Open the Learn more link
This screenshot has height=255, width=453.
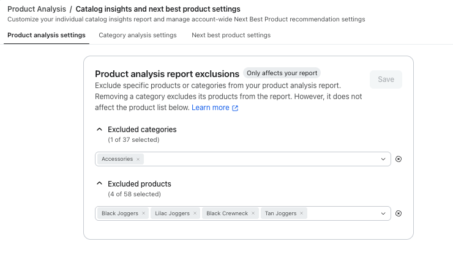(x=211, y=108)
